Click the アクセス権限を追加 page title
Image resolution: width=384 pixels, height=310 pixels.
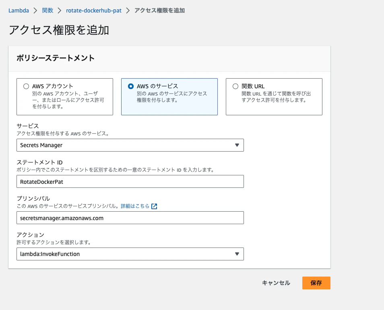(x=59, y=30)
